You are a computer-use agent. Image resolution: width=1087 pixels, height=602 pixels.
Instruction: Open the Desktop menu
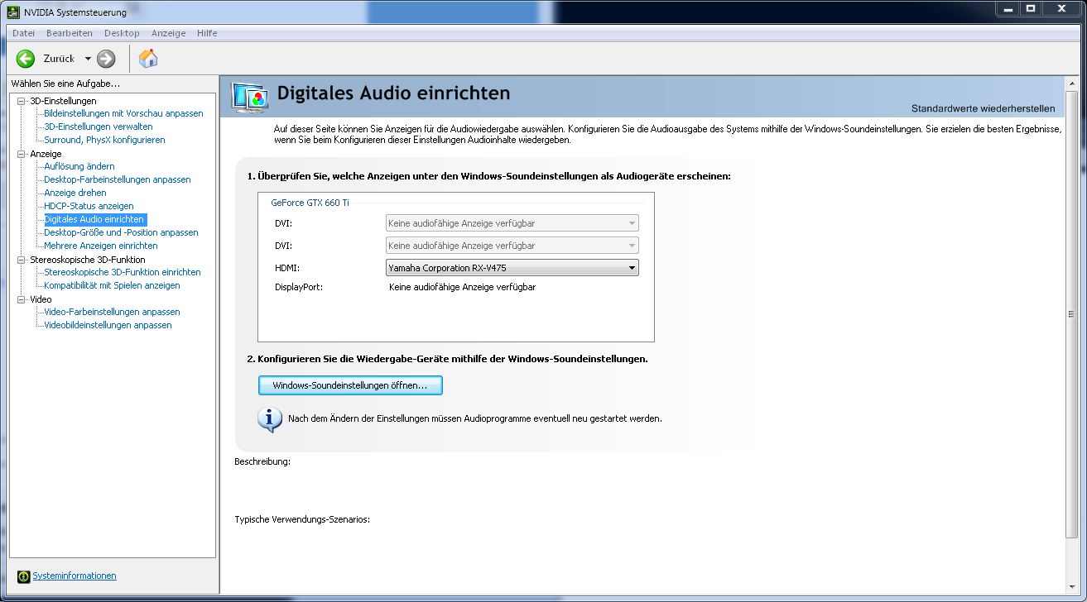coord(122,33)
